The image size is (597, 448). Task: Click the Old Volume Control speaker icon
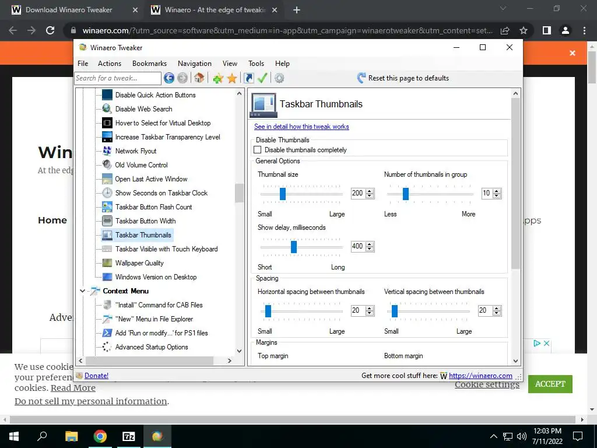coord(107,165)
